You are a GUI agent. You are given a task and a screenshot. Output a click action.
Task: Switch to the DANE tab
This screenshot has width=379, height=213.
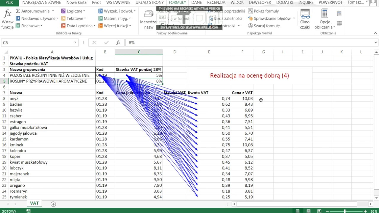[197, 2]
